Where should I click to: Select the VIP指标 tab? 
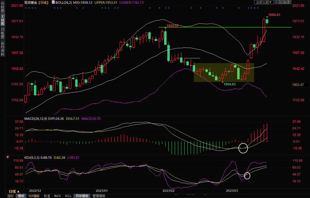click(34, 196)
